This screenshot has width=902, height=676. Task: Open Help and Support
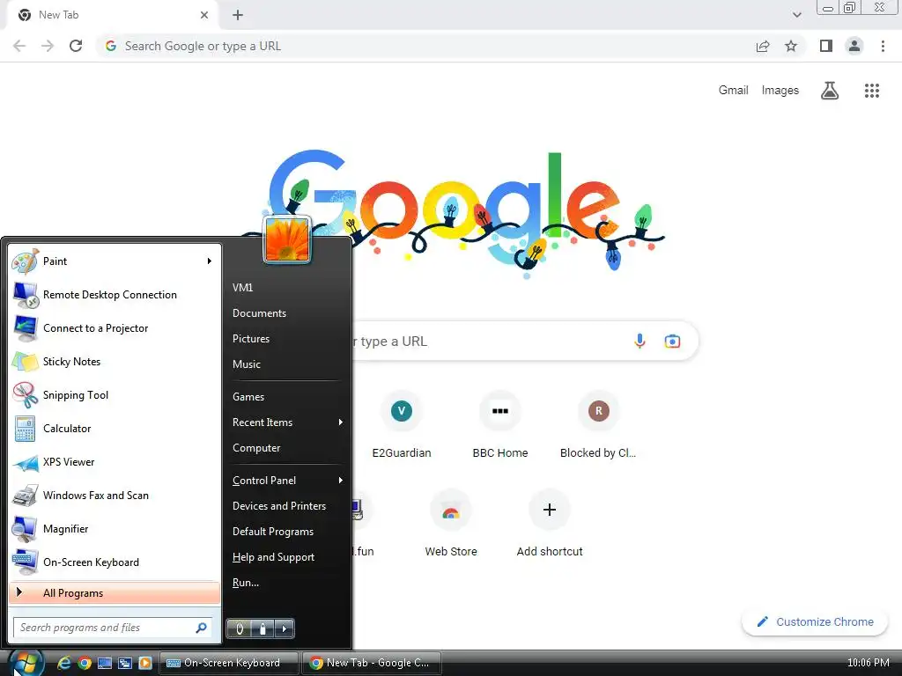(x=273, y=557)
